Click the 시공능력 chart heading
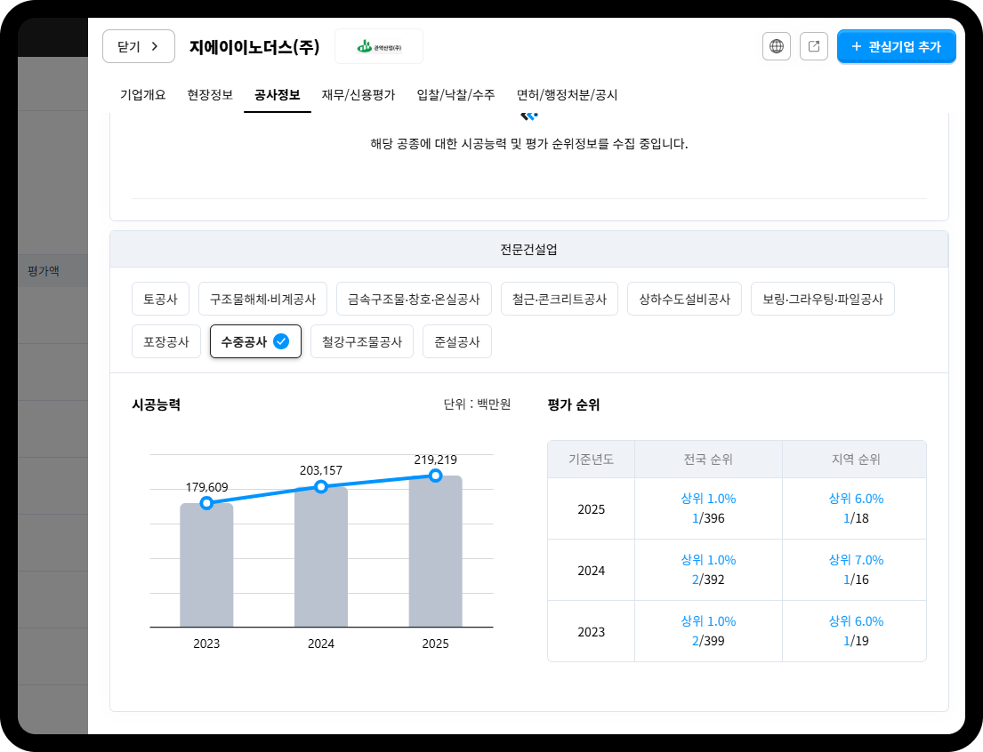The width and height of the screenshot is (983, 752). coord(156,404)
